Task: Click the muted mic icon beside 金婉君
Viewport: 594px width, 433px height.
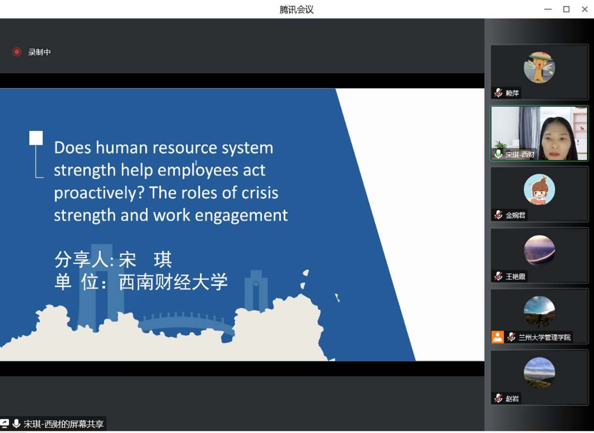Action: point(498,215)
